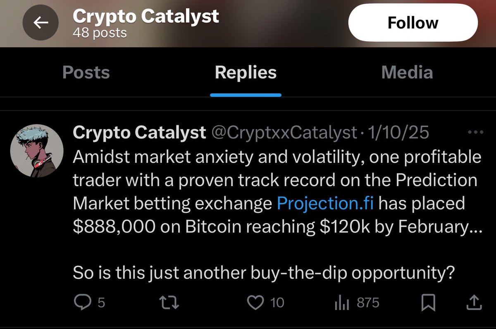Switch to the Posts tab
Image resolution: width=496 pixels, height=329 pixels.
[86, 73]
